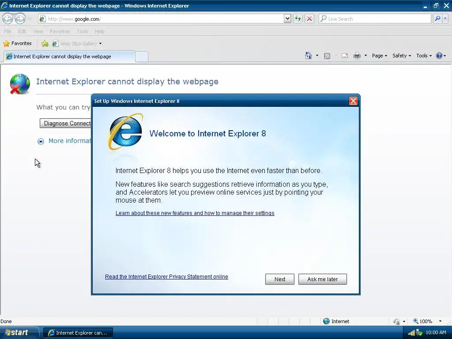
Task: Click the second network status tray icon
Action: (419, 333)
